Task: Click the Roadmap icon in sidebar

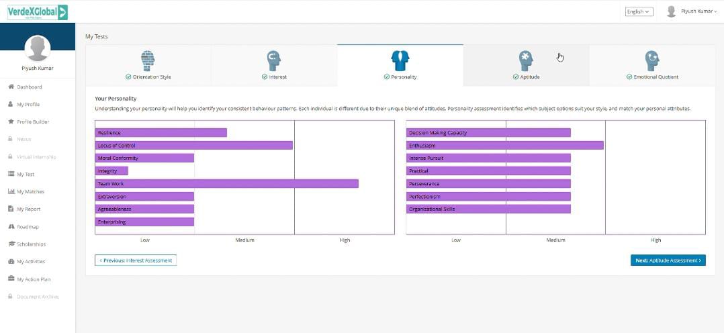Action: pos(11,227)
